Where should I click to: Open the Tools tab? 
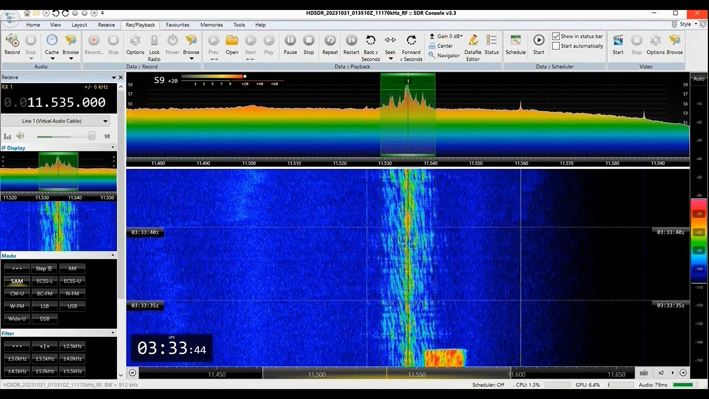pos(239,25)
